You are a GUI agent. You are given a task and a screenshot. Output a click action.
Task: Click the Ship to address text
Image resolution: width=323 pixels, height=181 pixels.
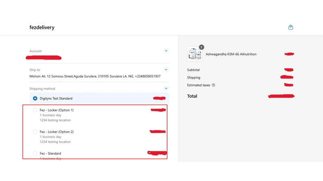[x=95, y=76]
